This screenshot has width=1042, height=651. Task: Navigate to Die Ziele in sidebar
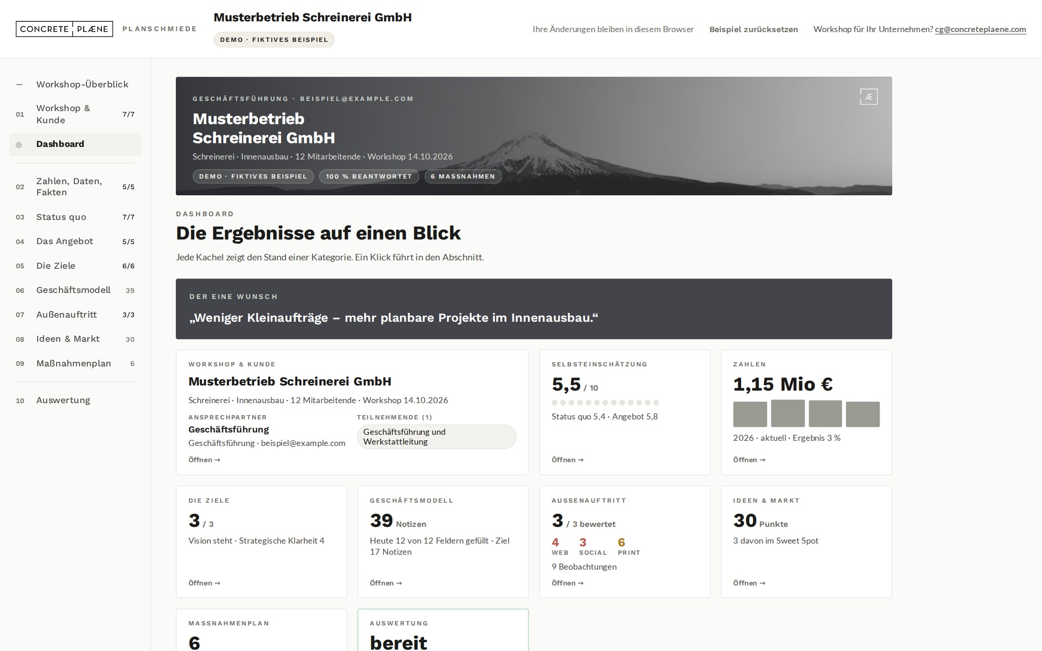pos(75,266)
